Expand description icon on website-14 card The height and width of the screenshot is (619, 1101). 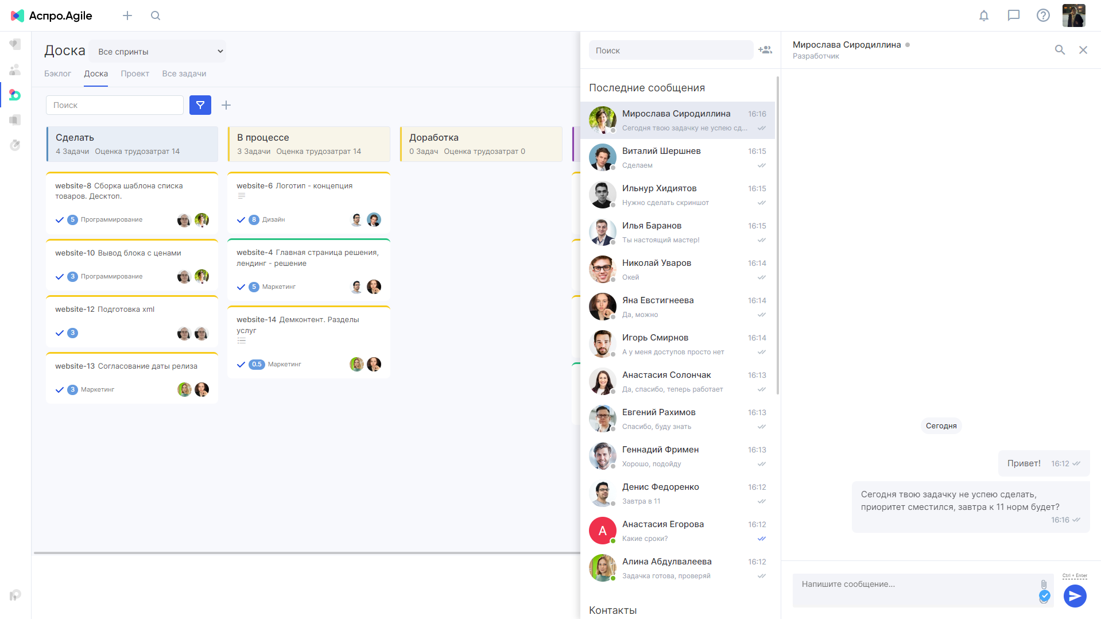(x=242, y=341)
